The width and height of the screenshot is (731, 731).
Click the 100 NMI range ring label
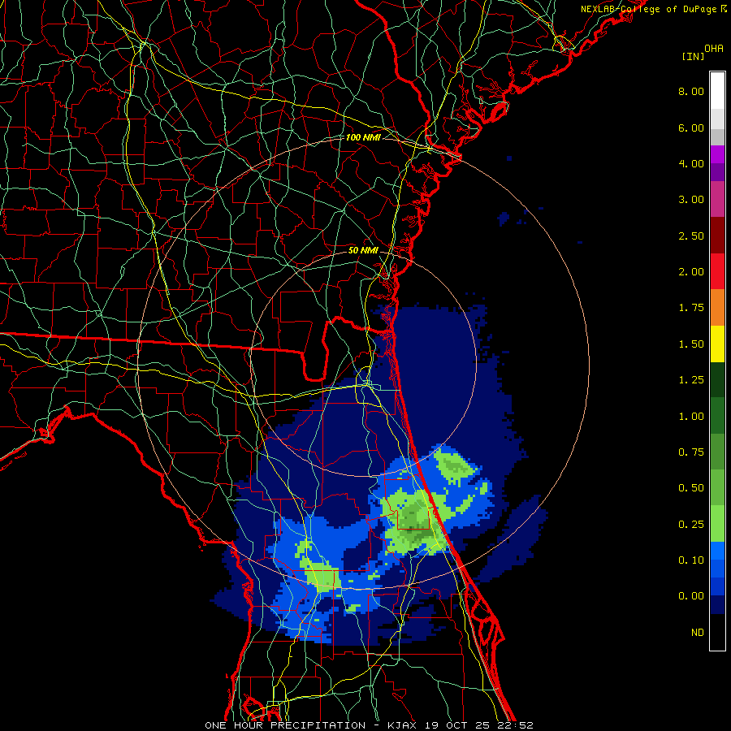pyautogui.click(x=363, y=137)
